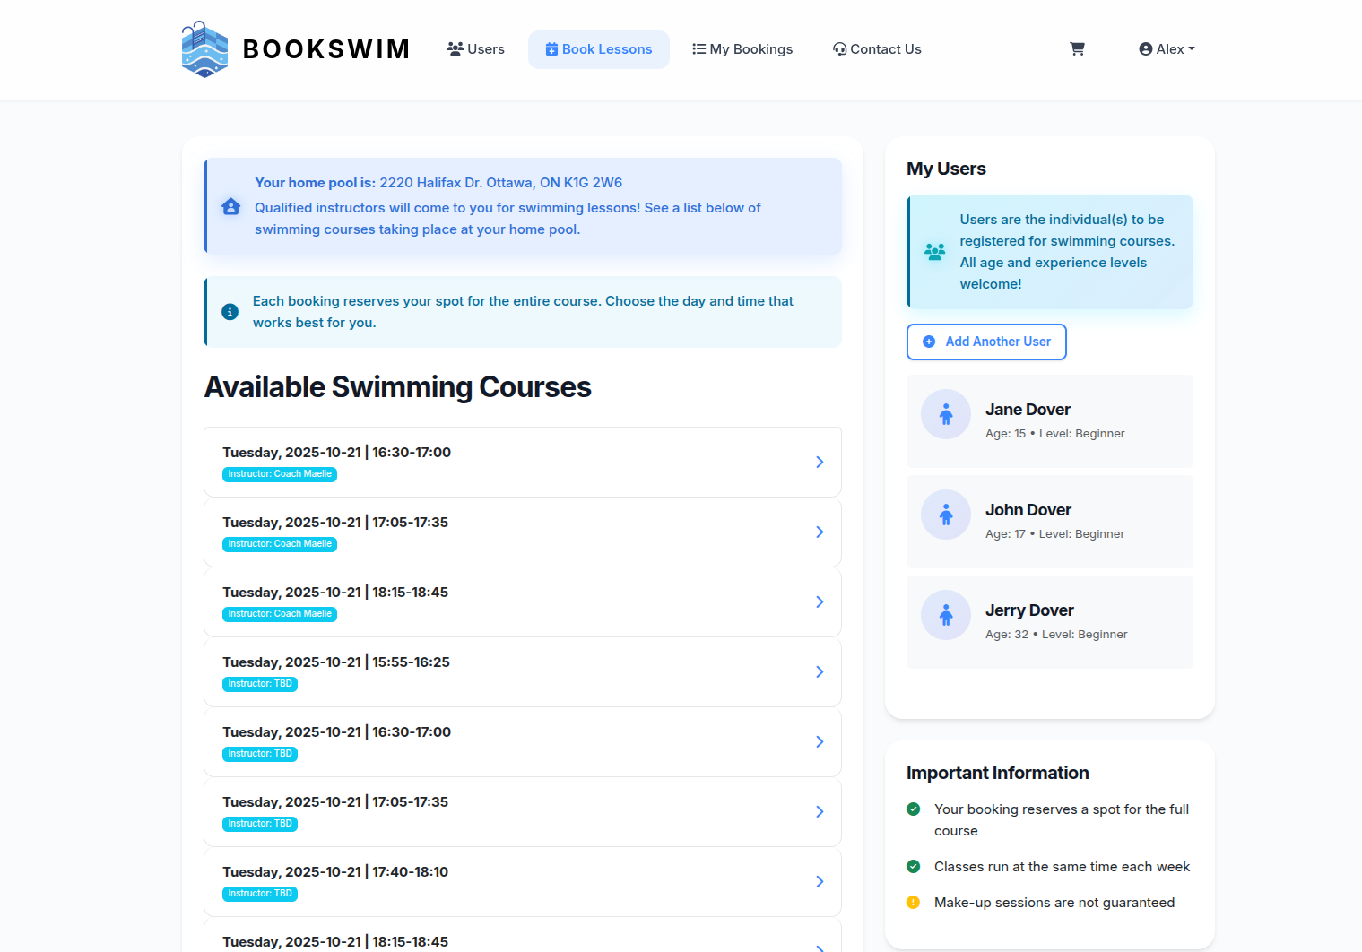The image size is (1362, 952).
Task: Select the 18:15-18:45 Coach Maelle course row
Action: (522, 601)
